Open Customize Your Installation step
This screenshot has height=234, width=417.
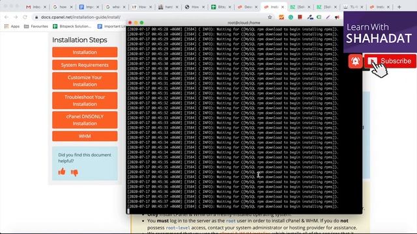click(x=85, y=81)
